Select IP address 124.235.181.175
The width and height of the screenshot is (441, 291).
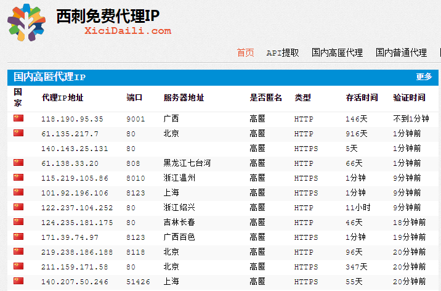tap(77, 223)
